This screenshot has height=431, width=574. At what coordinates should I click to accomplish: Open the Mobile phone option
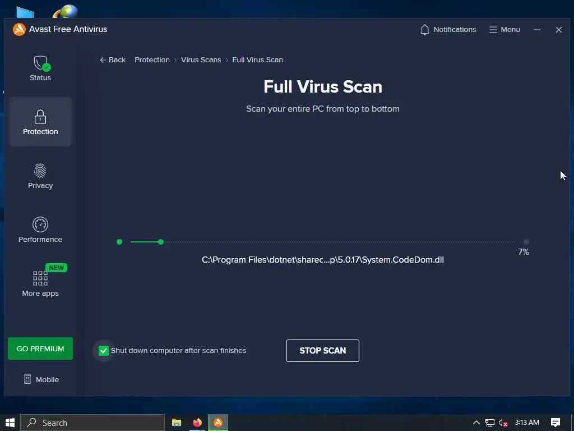pos(41,379)
